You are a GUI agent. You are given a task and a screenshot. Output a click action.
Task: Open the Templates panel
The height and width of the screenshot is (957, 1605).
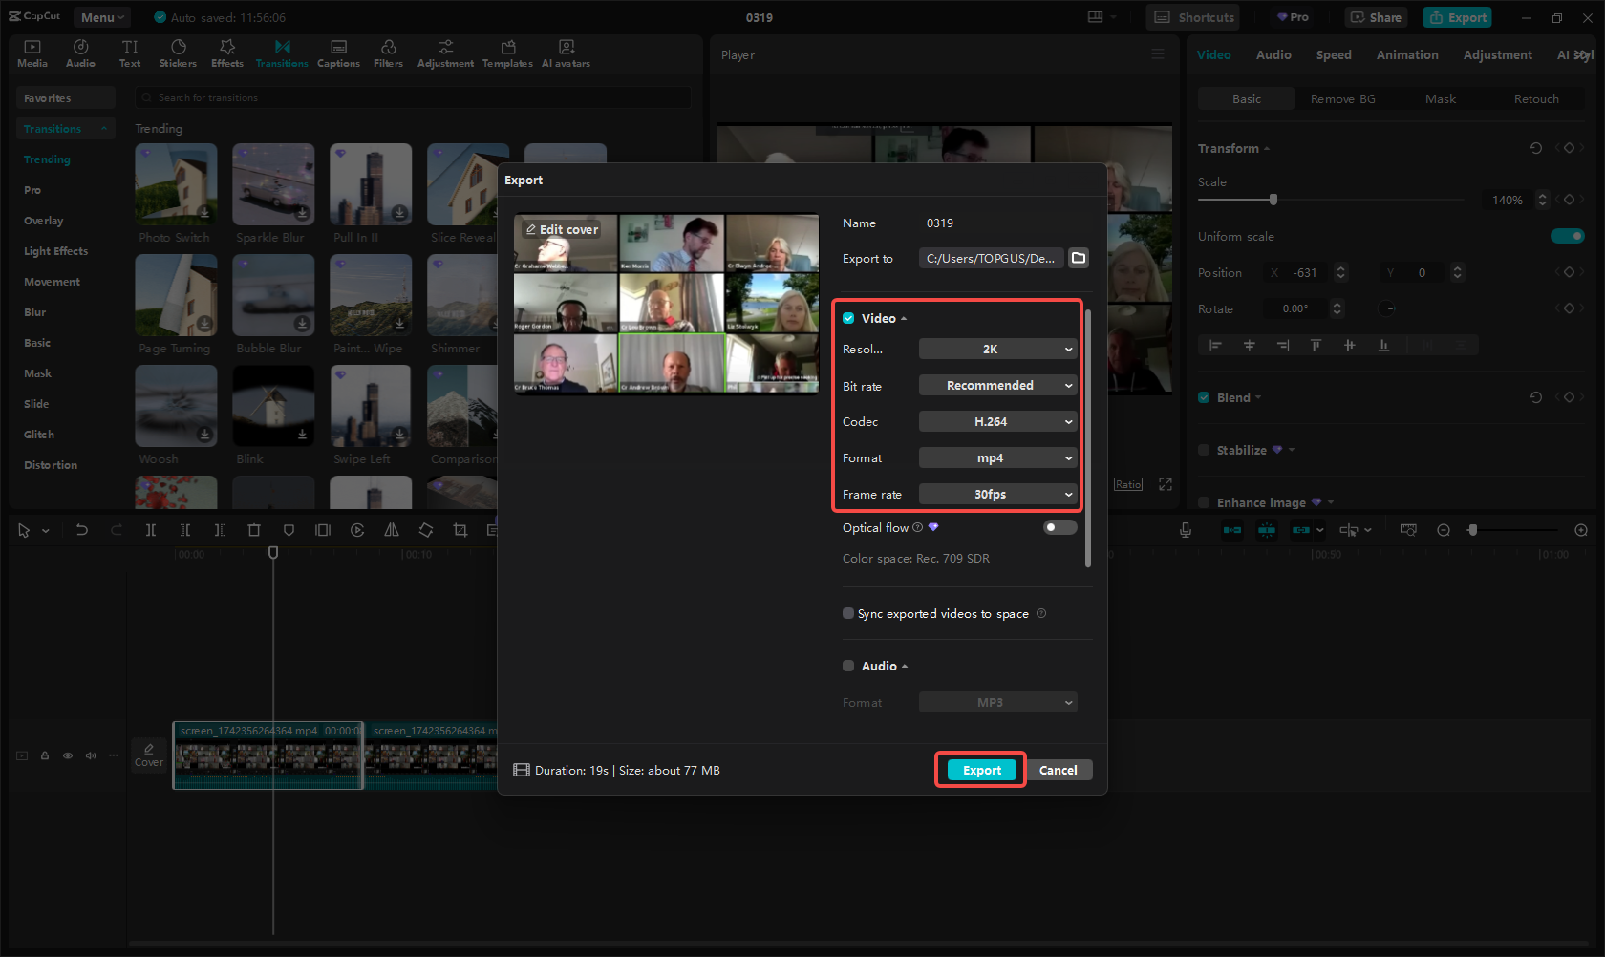pos(507,53)
